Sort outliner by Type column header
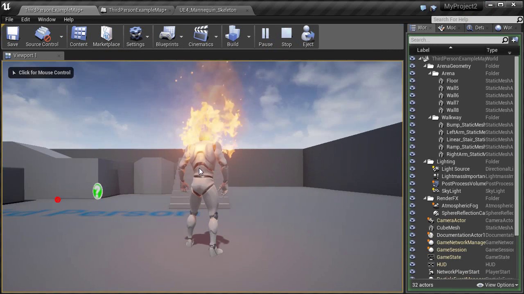 click(x=492, y=50)
